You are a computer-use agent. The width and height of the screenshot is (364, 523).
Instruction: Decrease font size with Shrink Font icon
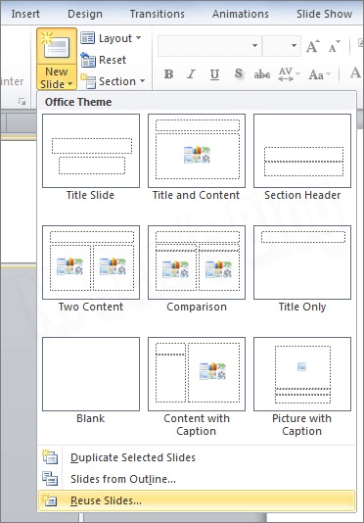click(x=335, y=47)
